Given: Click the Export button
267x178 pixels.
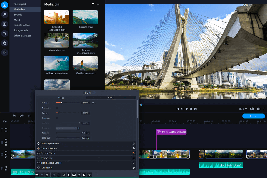Looking at the screenshot, I should pos(253,116).
